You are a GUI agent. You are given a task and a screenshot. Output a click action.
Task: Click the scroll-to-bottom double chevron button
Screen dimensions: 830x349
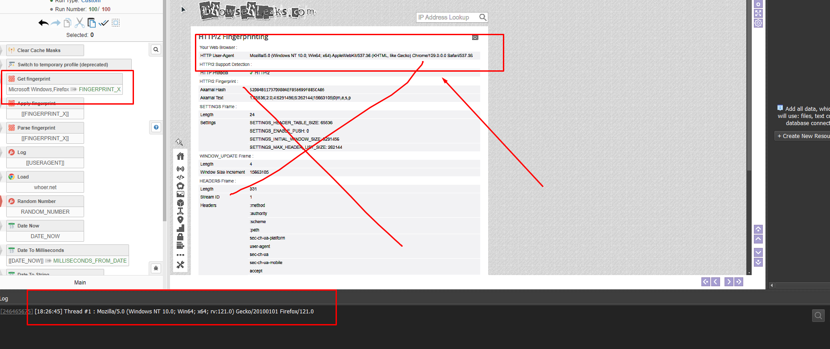[758, 262]
